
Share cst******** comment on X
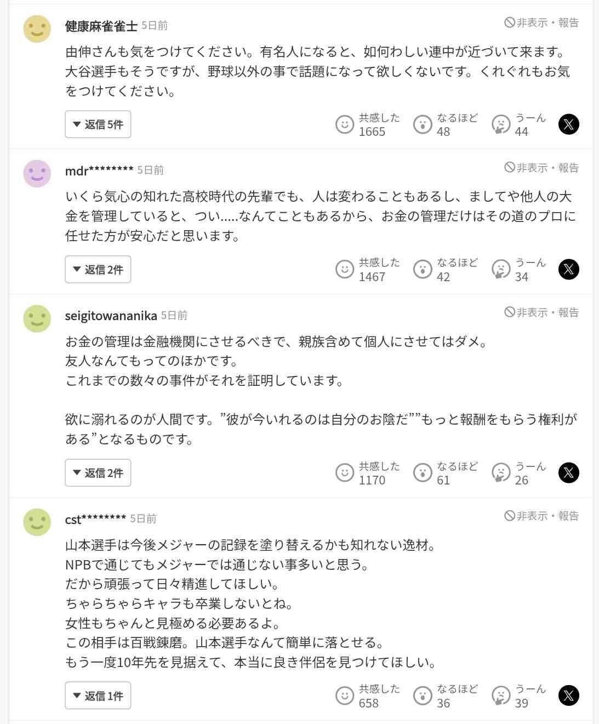click(568, 696)
